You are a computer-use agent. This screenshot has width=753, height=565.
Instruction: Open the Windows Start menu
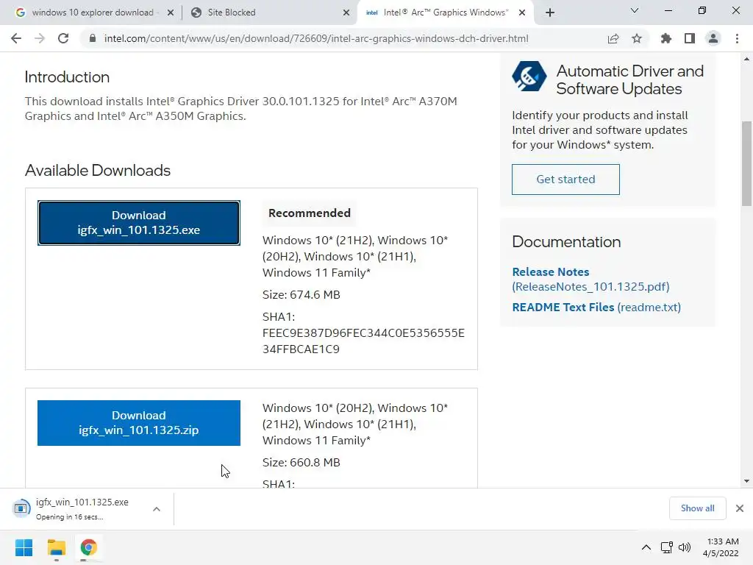[24, 547]
